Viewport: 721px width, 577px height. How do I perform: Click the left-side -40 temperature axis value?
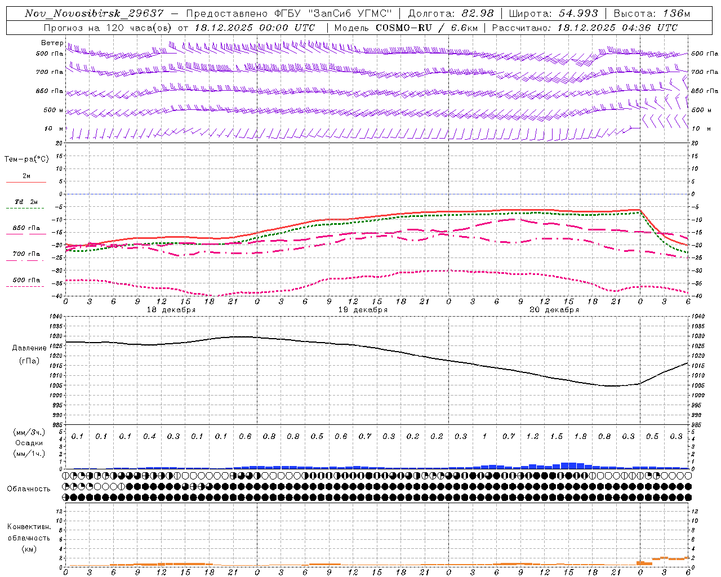click(57, 296)
